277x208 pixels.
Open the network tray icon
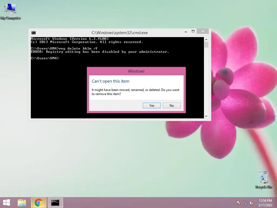point(245,203)
